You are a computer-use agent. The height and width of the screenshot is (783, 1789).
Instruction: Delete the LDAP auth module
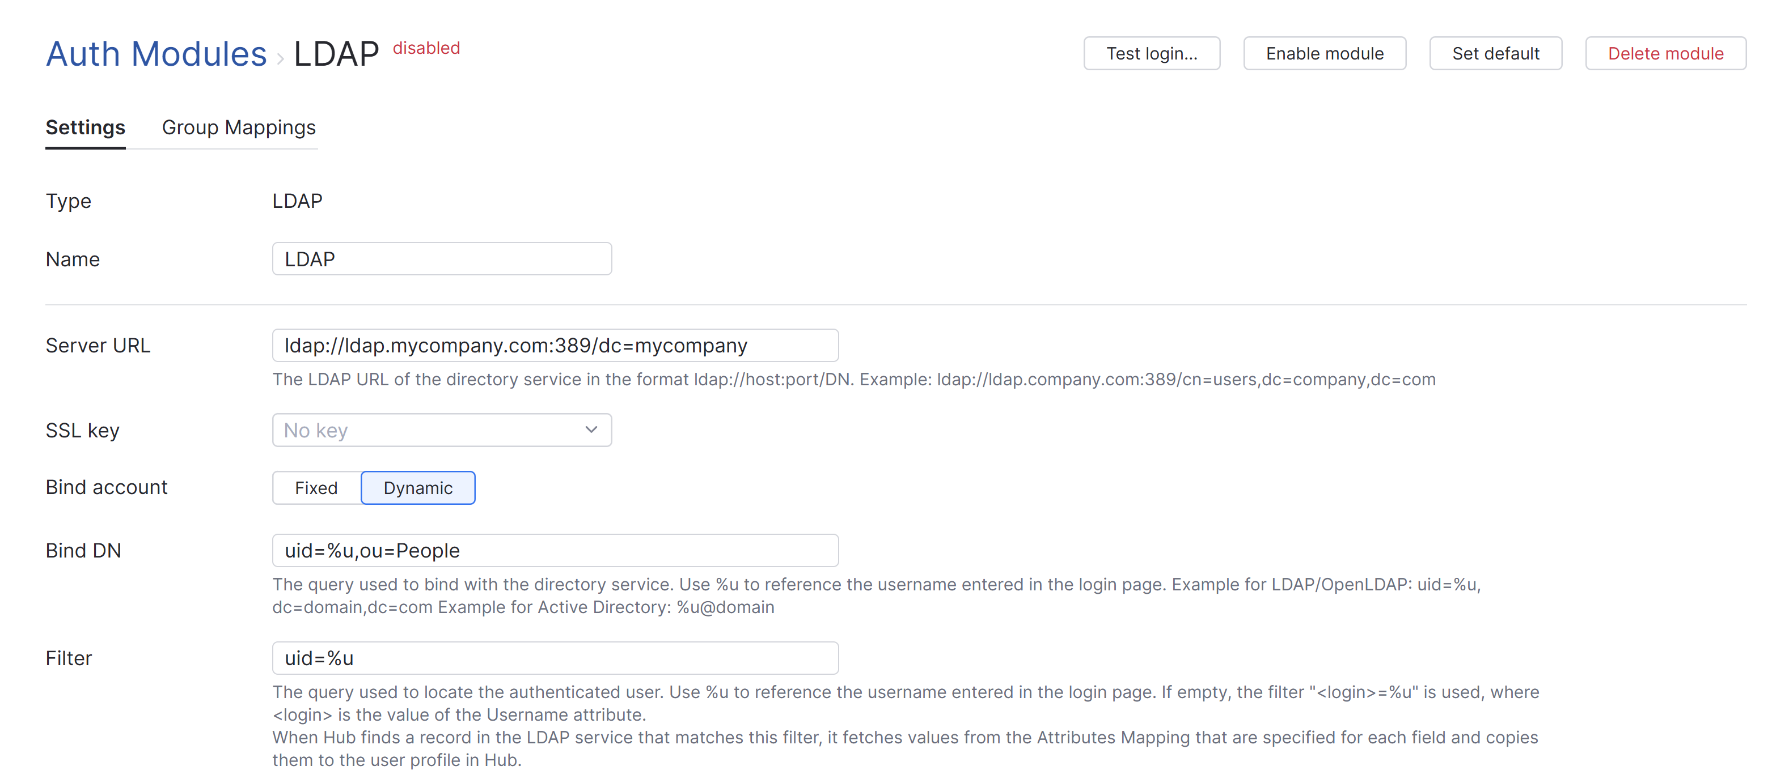click(1665, 53)
